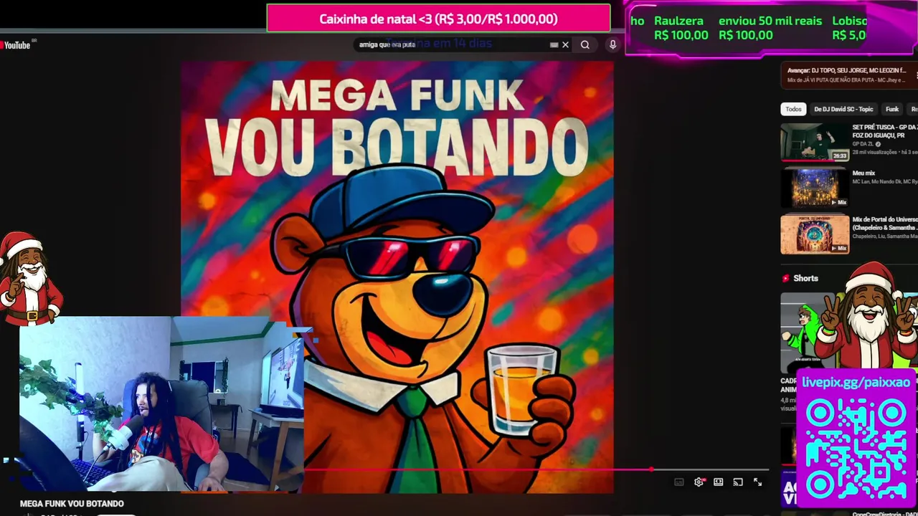This screenshot has height=516, width=918.
Task: Click the 'Meu mix' title
Action: click(x=863, y=173)
